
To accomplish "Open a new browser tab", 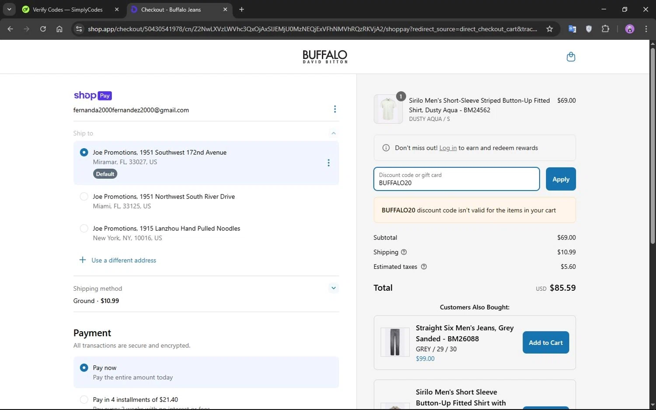I will tap(241, 9).
